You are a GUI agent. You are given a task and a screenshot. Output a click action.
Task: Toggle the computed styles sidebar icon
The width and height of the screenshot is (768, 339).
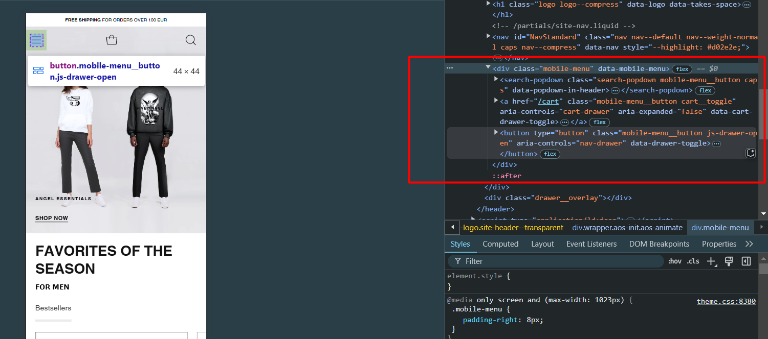point(746,261)
